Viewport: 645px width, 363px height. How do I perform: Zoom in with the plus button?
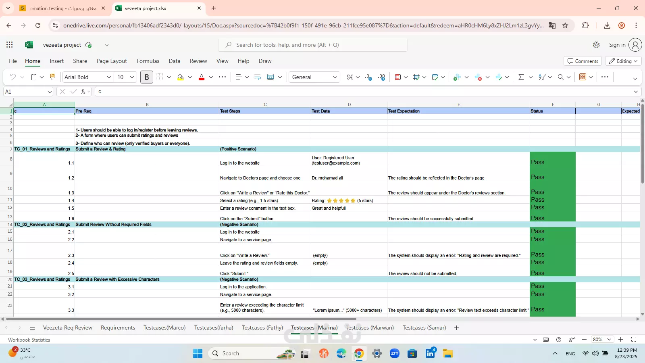pos(621,340)
